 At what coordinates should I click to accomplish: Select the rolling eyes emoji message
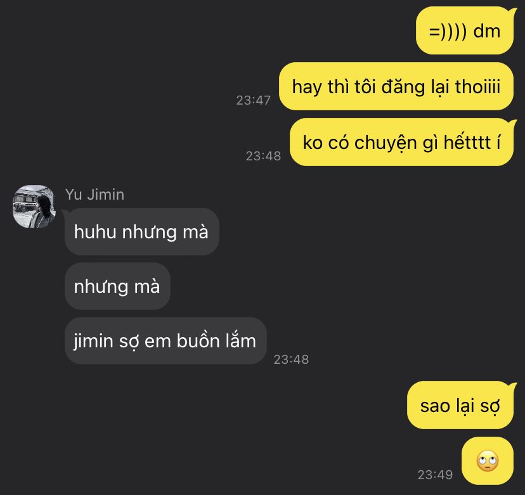pos(487,461)
